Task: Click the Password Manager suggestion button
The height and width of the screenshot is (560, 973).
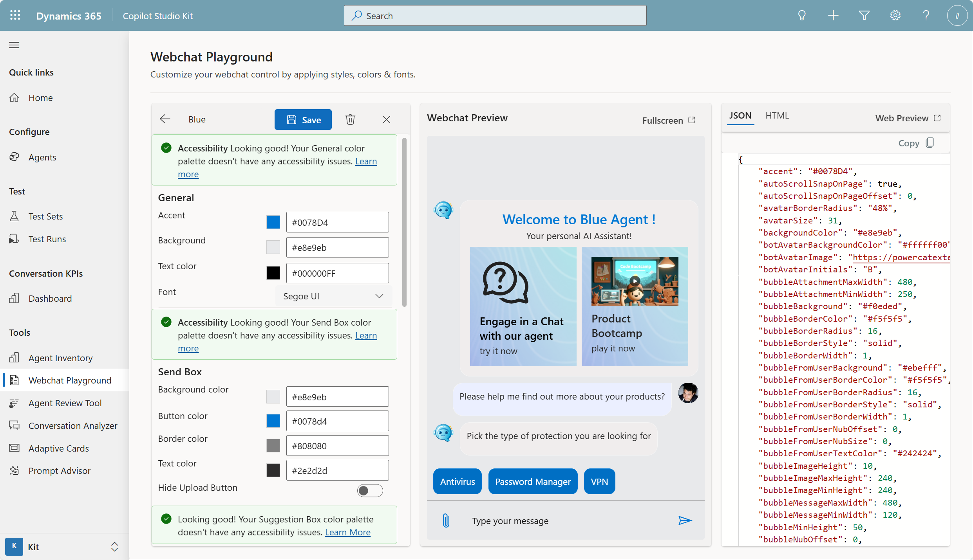Action: tap(532, 481)
